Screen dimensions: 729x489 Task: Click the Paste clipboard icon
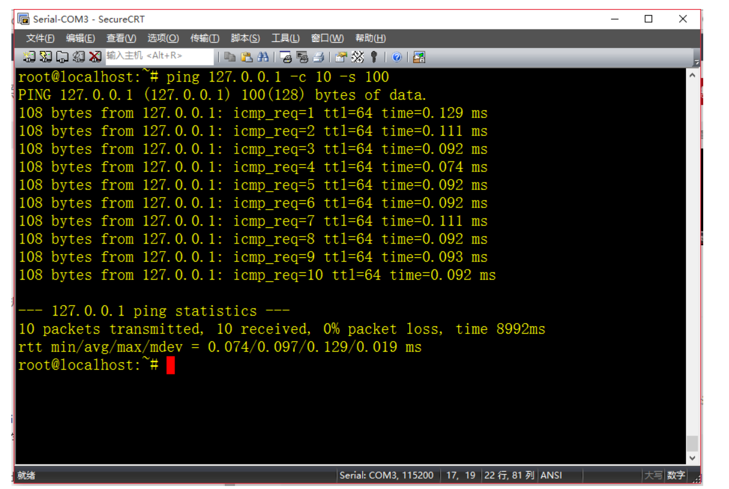point(246,57)
